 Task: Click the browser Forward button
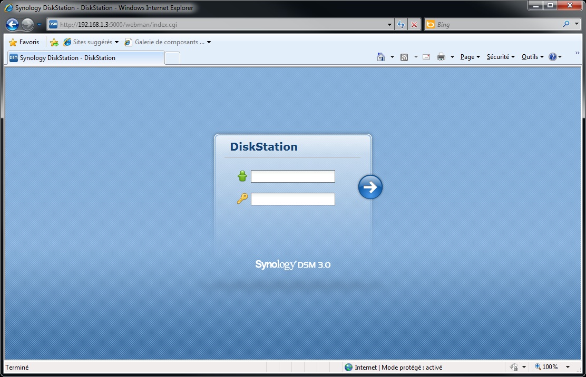27,25
